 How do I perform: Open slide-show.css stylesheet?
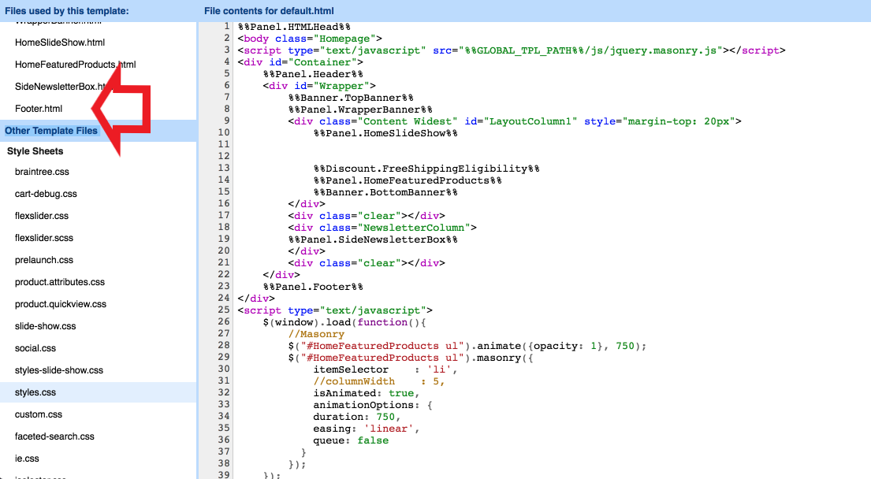(45, 326)
